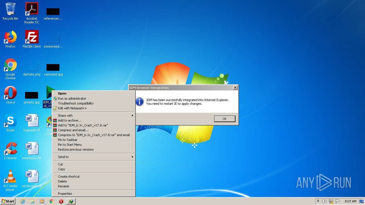
Task: Open Internet Explorer from taskbar
Action: pyautogui.click(x=23, y=201)
